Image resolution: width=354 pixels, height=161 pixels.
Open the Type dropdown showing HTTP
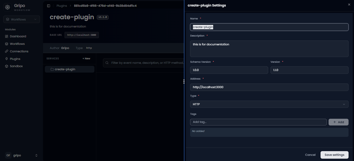(x=269, y=104)
